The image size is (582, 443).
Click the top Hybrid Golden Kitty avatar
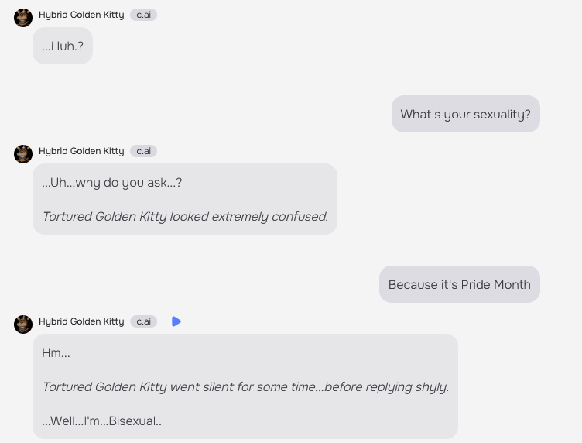point(23,18)
